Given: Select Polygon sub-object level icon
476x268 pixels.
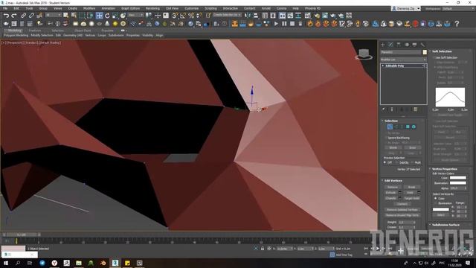Looking at the screenshot, I should point(408,127).
